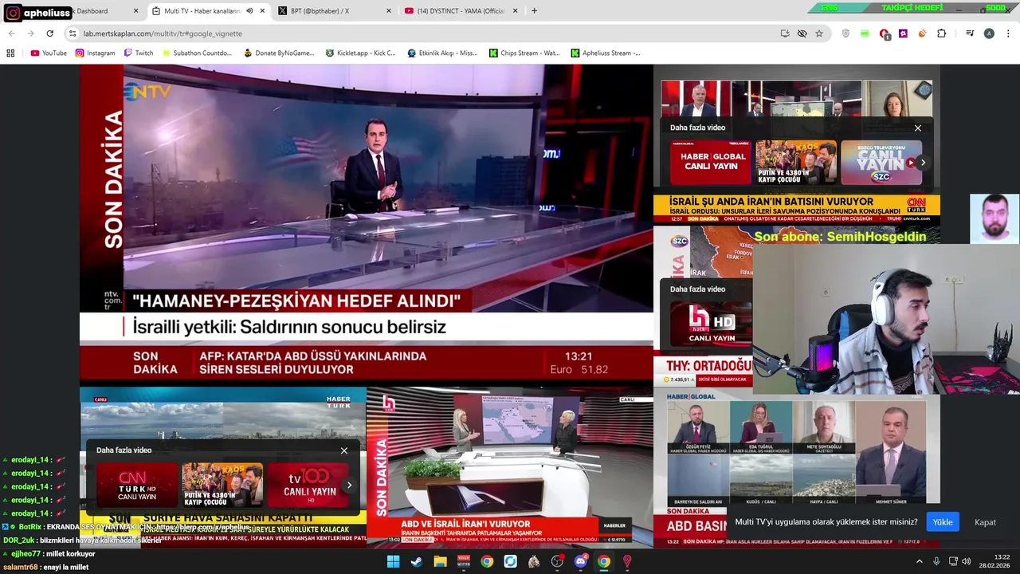Open the Apheliuss Stream bookmark
The height and width of the screenshot is (574, 1020).
point(606,53)
